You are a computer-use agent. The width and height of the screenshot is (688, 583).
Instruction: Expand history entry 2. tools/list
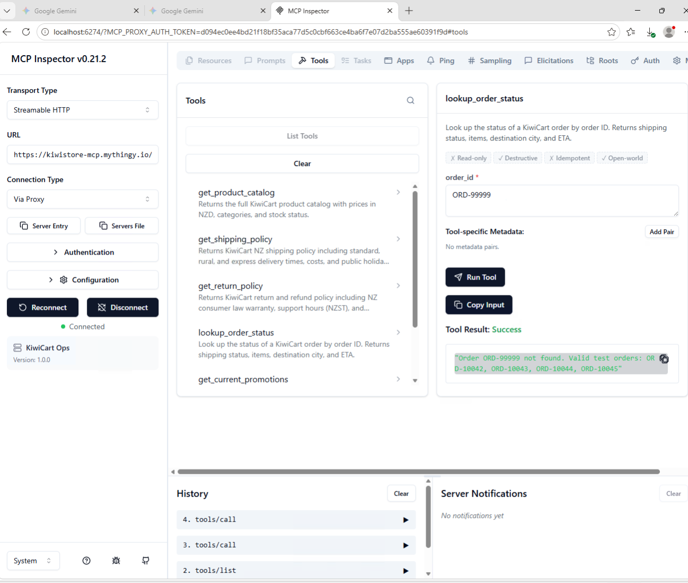(296, 570)
